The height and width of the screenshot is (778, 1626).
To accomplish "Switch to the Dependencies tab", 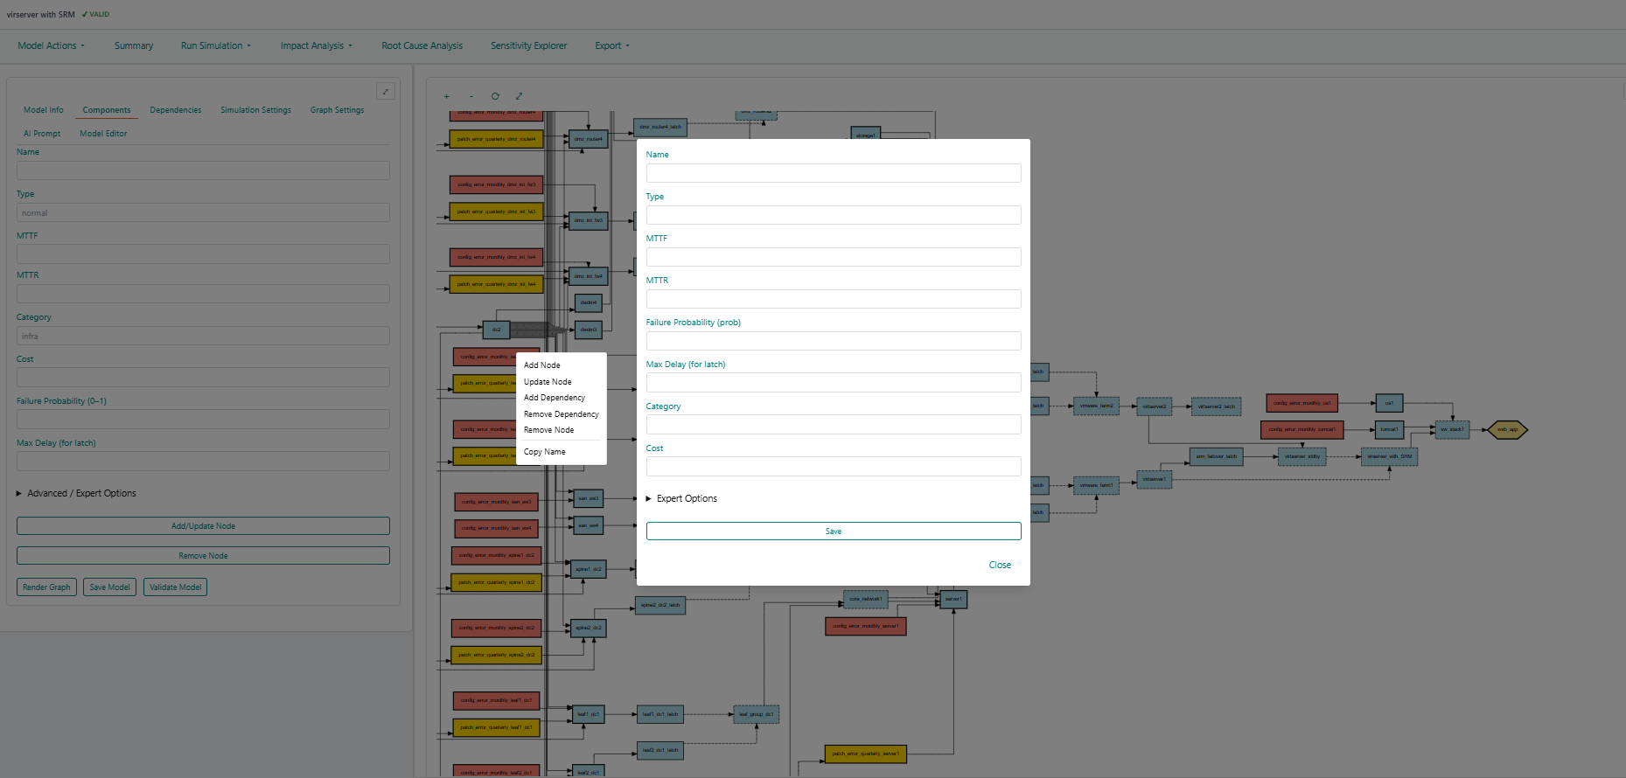I will coord(175,110).
